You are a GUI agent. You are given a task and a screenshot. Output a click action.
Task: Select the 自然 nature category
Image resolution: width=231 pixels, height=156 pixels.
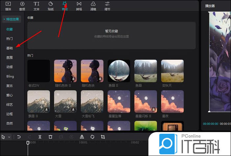[10, 123]
